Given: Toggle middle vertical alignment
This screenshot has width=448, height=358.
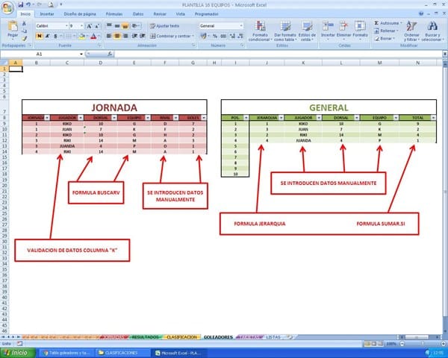Looking at the screenshot, I should pyautogui.click(x=117, y=26).
